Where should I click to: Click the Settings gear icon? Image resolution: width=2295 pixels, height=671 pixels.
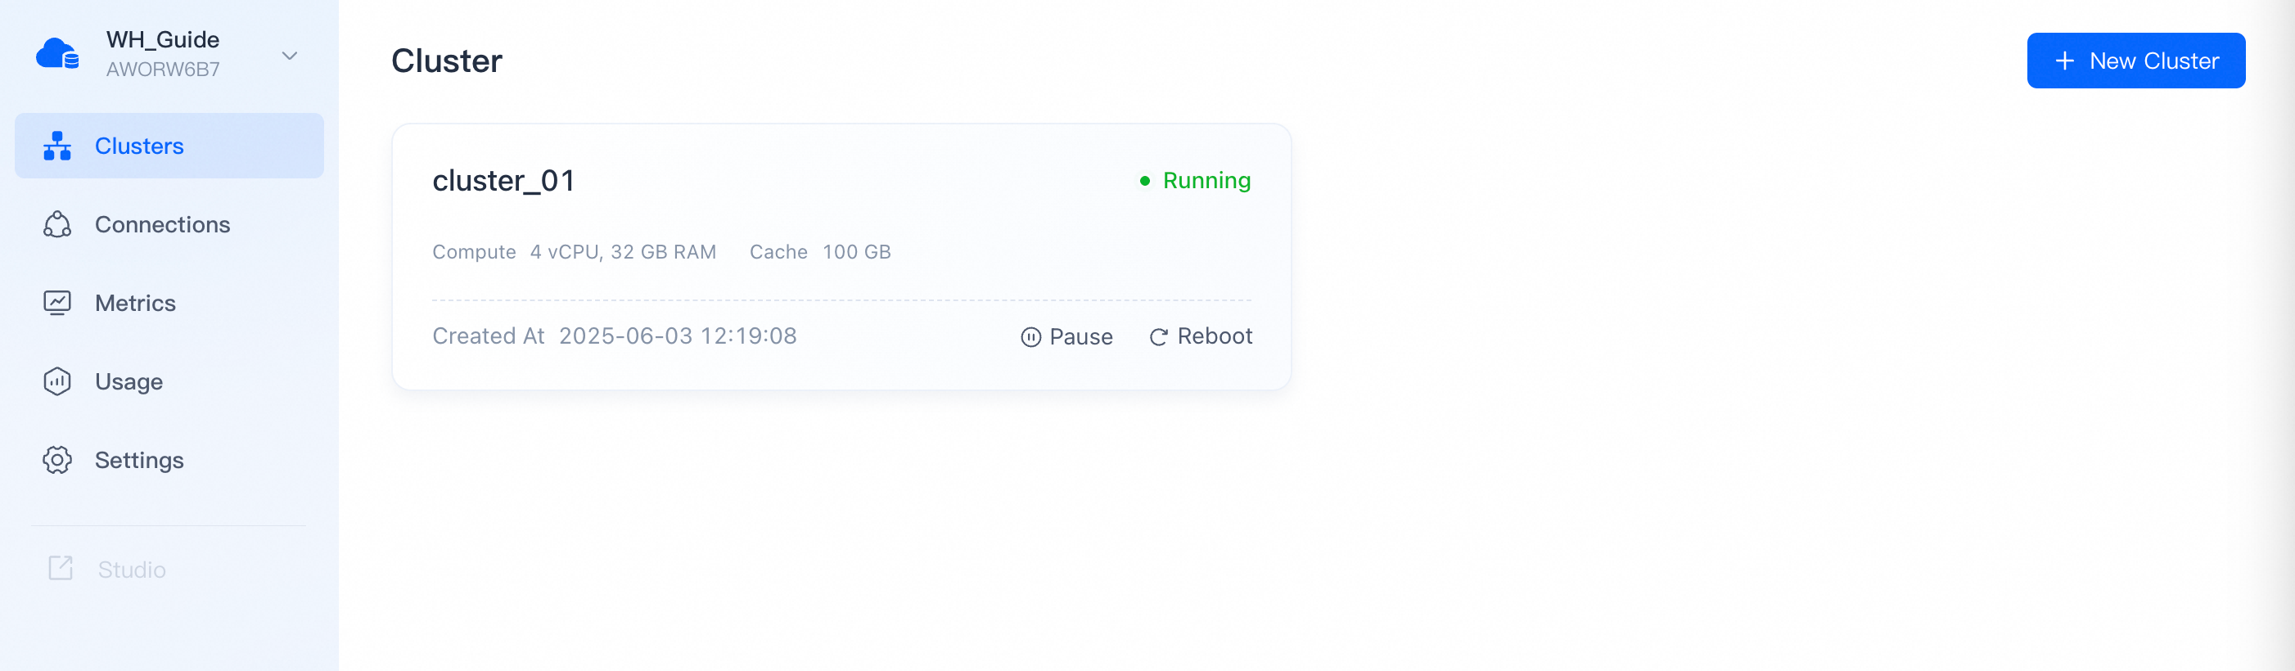57,460
